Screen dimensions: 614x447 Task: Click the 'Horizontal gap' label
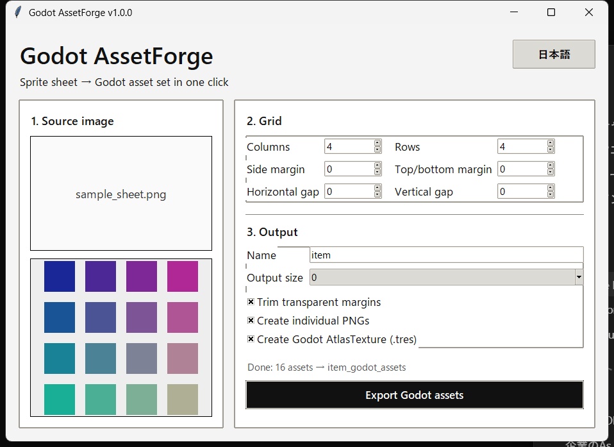pyautogui.click(x=283, y=192)
